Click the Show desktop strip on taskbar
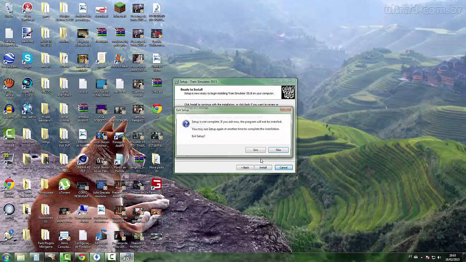 point(464,257)
